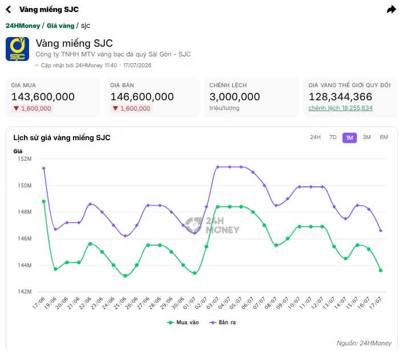Screen dimensions: 399x351
Task: Click the 142M y-axis label
Action: click(x=25, y=292)
